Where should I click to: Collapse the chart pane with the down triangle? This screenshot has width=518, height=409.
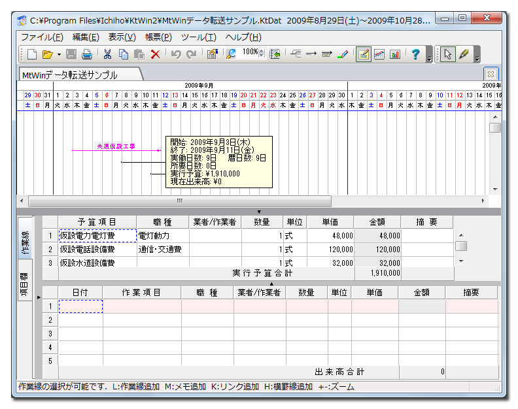[260, 212]
